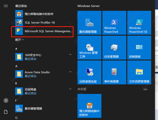Open the Documents icon in sidebar
158x120 pixels.
6,112
